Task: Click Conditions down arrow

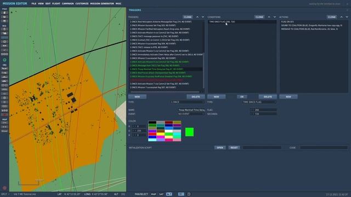Action: 275,17
